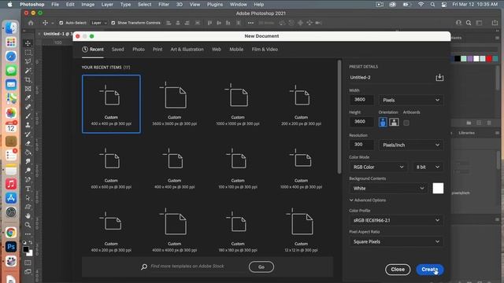Click the Go button

tap(261, 267)
